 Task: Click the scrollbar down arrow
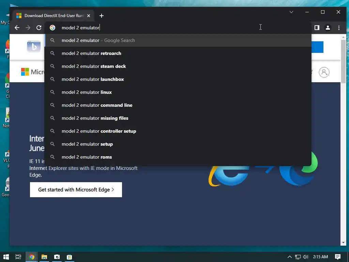343,243
